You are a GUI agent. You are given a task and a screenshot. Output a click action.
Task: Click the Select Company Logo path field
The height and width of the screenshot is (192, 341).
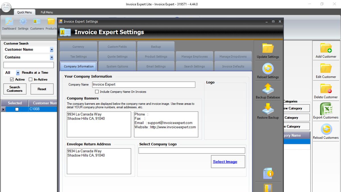(192, 150)
